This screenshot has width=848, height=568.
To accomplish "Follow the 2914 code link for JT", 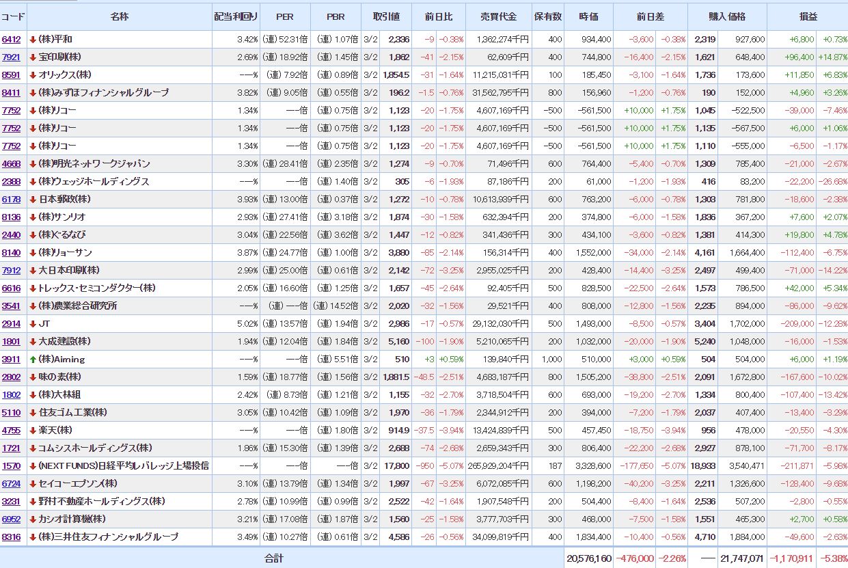I will [11, 324].
